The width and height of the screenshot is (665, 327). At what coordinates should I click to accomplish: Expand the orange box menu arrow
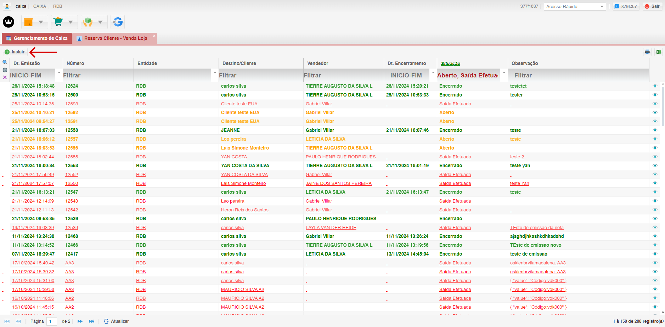coord(41,22)
